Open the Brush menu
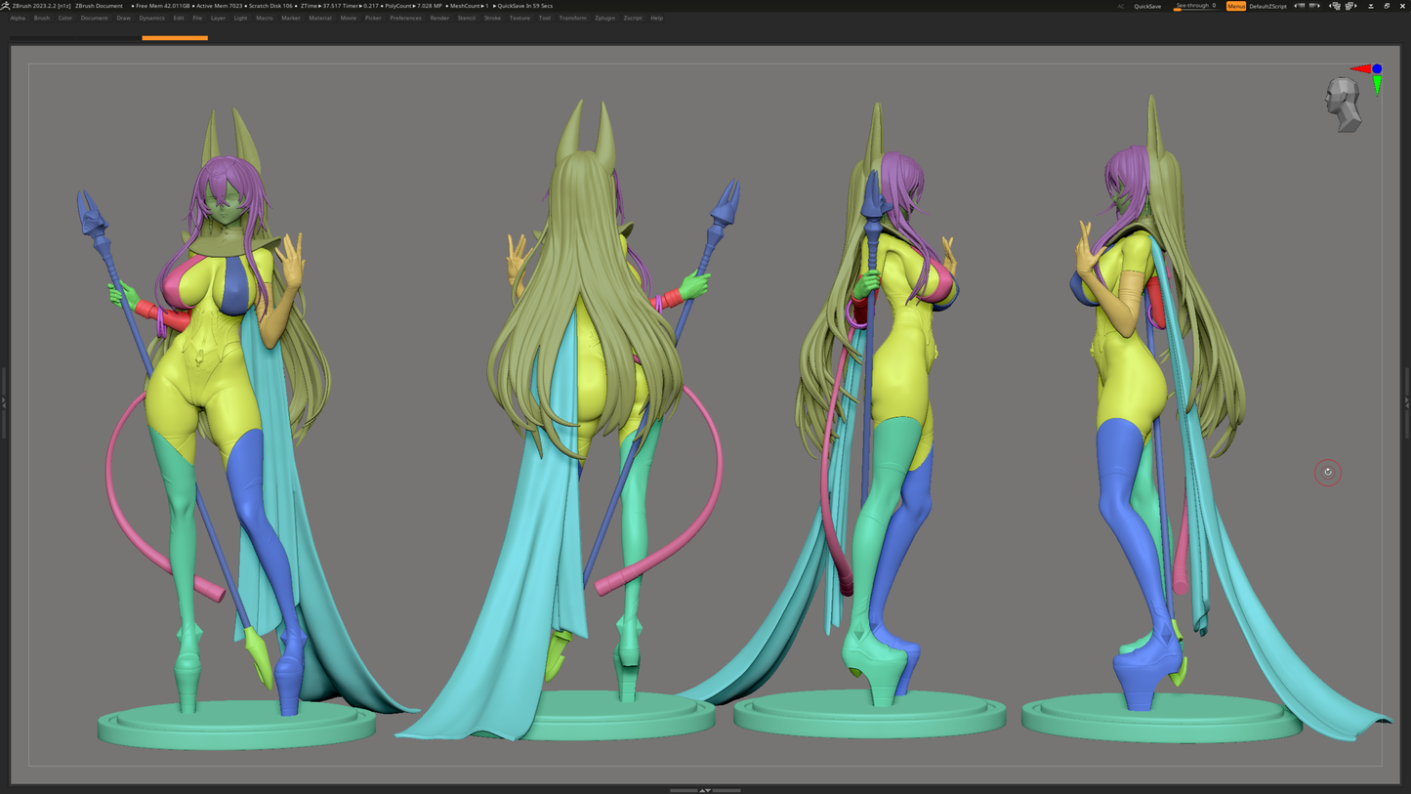Image resolution: width=1411 pixels, height=794 pixels. point(41,18)
